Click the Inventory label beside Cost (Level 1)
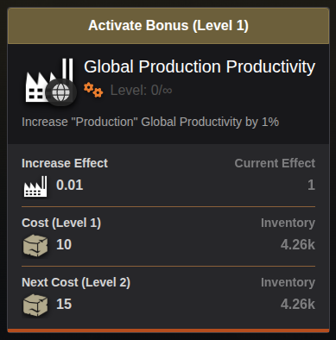This screenshot has width=336, height=340. click(288, 223)
